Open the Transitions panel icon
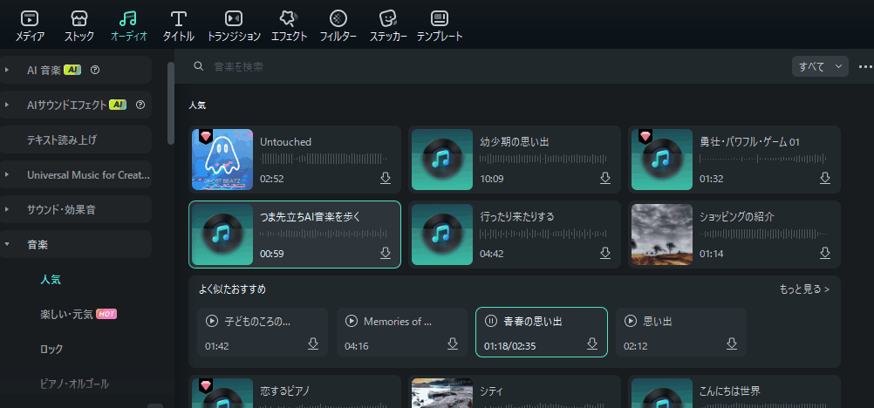The width and height of the screenshot is (874, 408). click(x=233, y=19)
